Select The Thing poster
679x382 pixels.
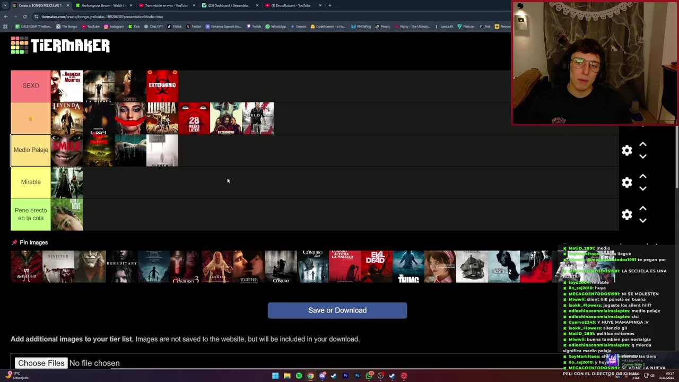tap(408, 267)
